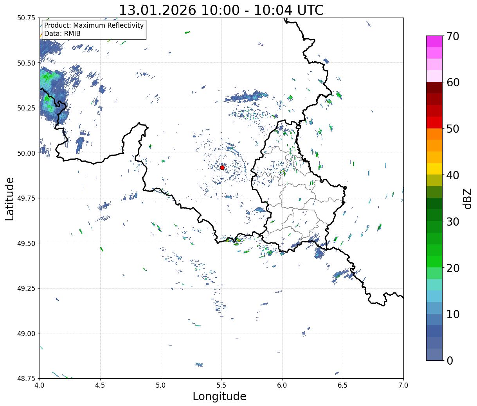The height and width of the screenshot is (406, 477).
Task: Click the latitude tick label '50.75'
Action: pos(26,18)
